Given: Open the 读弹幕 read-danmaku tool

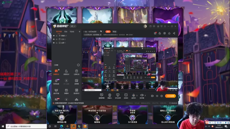Looking at the screenshot, I should (x=76, y=82).
